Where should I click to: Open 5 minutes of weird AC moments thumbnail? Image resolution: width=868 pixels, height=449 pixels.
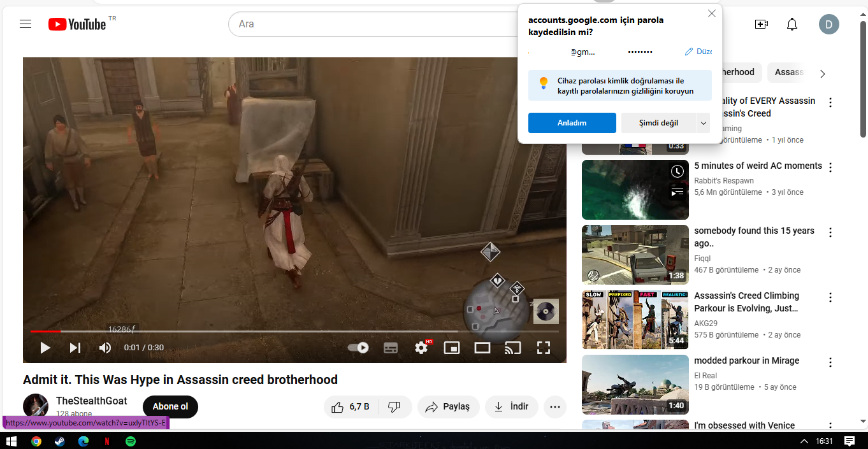click(635, 190)
